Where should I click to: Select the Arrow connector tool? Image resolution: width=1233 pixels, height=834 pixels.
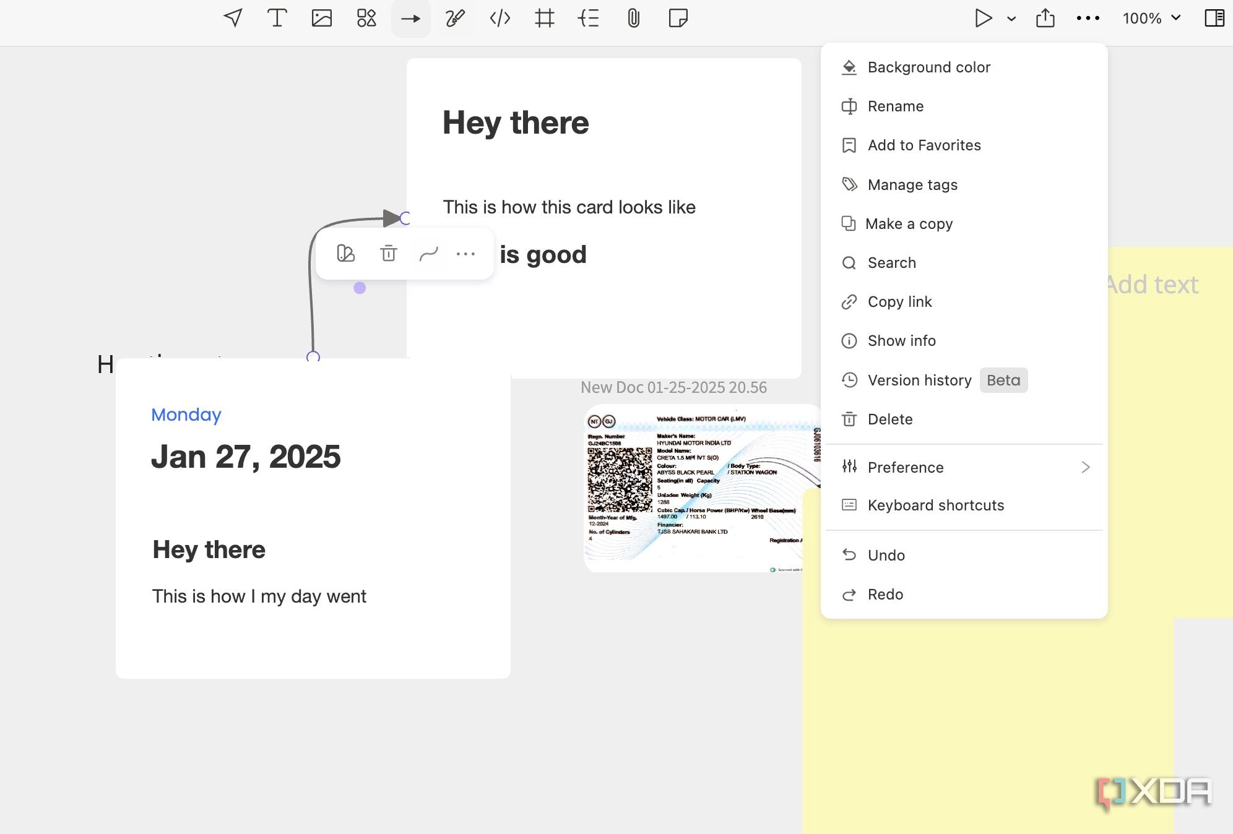point(411,19)
